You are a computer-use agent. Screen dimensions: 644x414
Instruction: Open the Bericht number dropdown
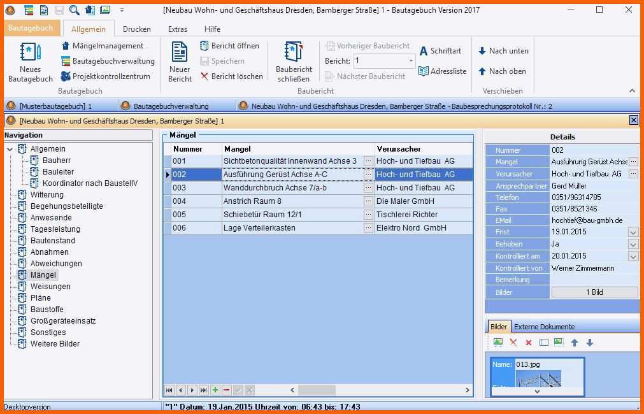411,61
